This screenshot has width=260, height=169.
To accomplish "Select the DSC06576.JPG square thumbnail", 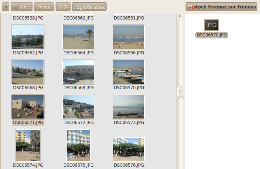I will click(x=129, y=149).
